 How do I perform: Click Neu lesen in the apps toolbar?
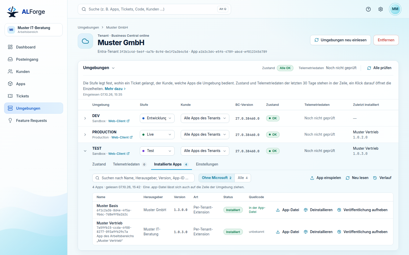[x=357, y=178]
